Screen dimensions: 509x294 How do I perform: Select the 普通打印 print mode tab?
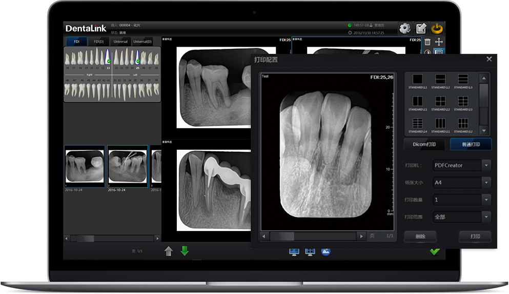coord(471,144)
